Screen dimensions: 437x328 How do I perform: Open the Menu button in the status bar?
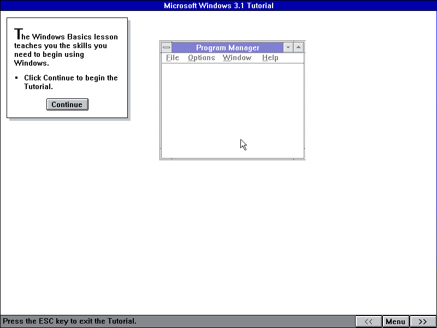tap(395, 321)
